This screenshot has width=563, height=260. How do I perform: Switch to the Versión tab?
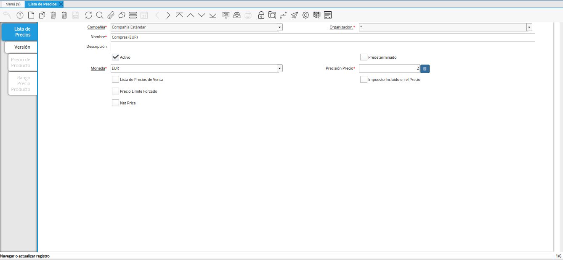22,47
